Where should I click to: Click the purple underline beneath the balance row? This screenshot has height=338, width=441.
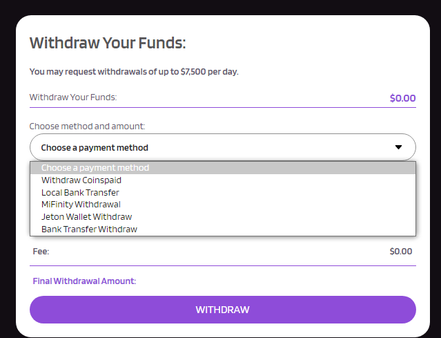coord(222,107)
